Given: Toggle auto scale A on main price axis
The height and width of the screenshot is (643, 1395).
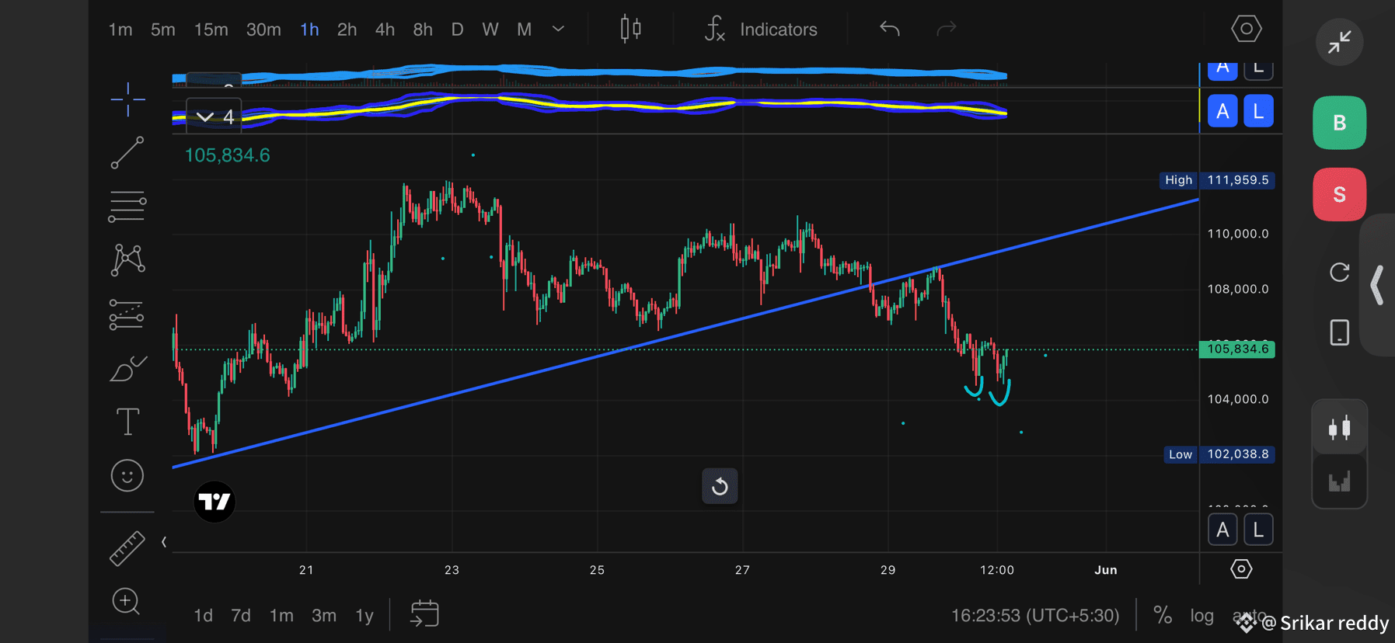Looking at the screenshot, I should 1222,530.
